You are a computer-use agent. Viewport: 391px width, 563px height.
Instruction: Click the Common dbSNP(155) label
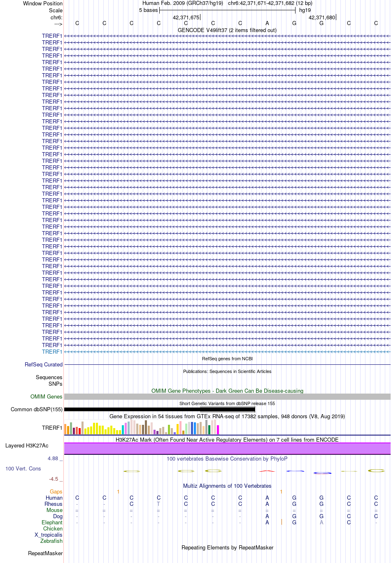tap(37, 409)
